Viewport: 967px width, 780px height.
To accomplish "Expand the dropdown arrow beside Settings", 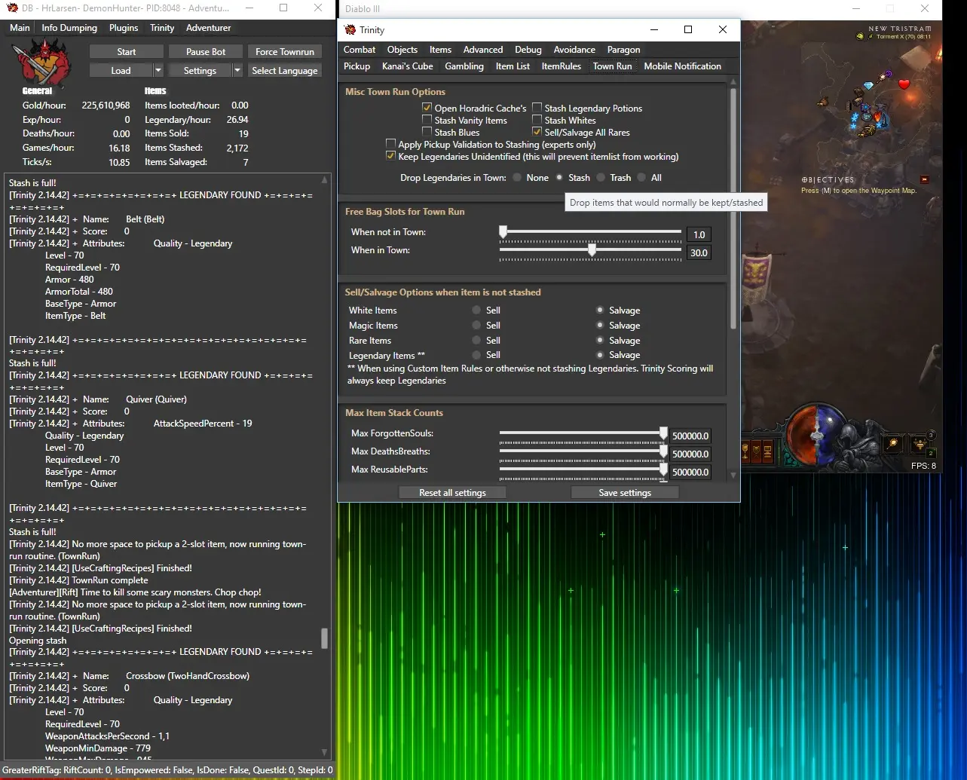I will [237, 71].
